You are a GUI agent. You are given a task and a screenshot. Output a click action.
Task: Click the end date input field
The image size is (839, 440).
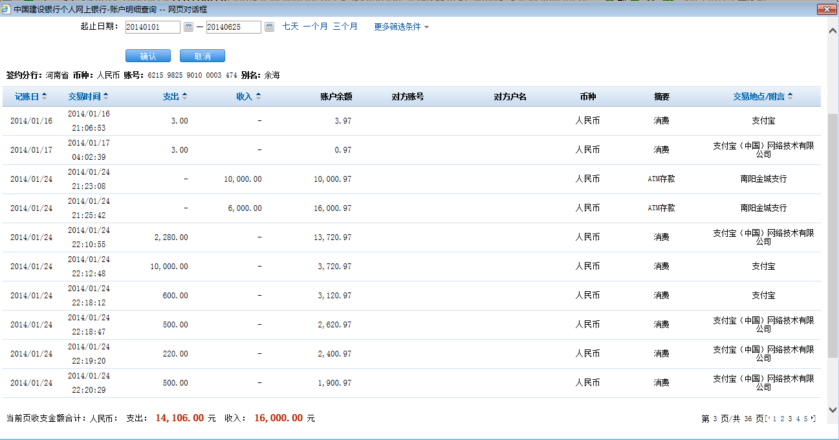tap(233, 27)
